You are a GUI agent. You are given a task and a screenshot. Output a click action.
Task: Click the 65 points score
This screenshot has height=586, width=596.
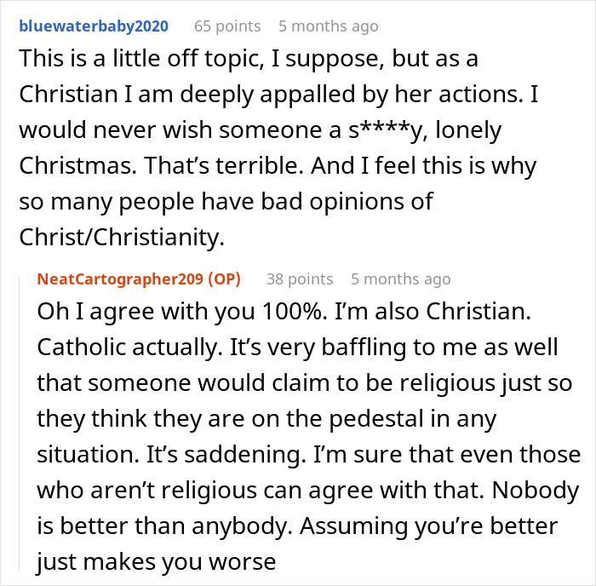pos(227,26)
